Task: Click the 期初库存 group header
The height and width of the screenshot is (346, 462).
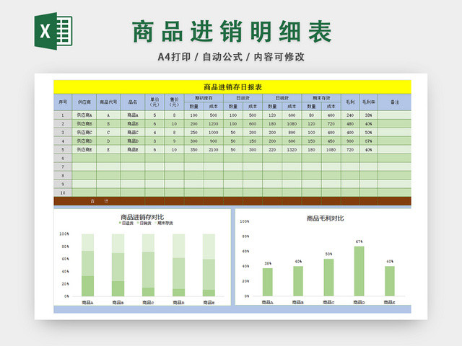Action: click(204, 98)
